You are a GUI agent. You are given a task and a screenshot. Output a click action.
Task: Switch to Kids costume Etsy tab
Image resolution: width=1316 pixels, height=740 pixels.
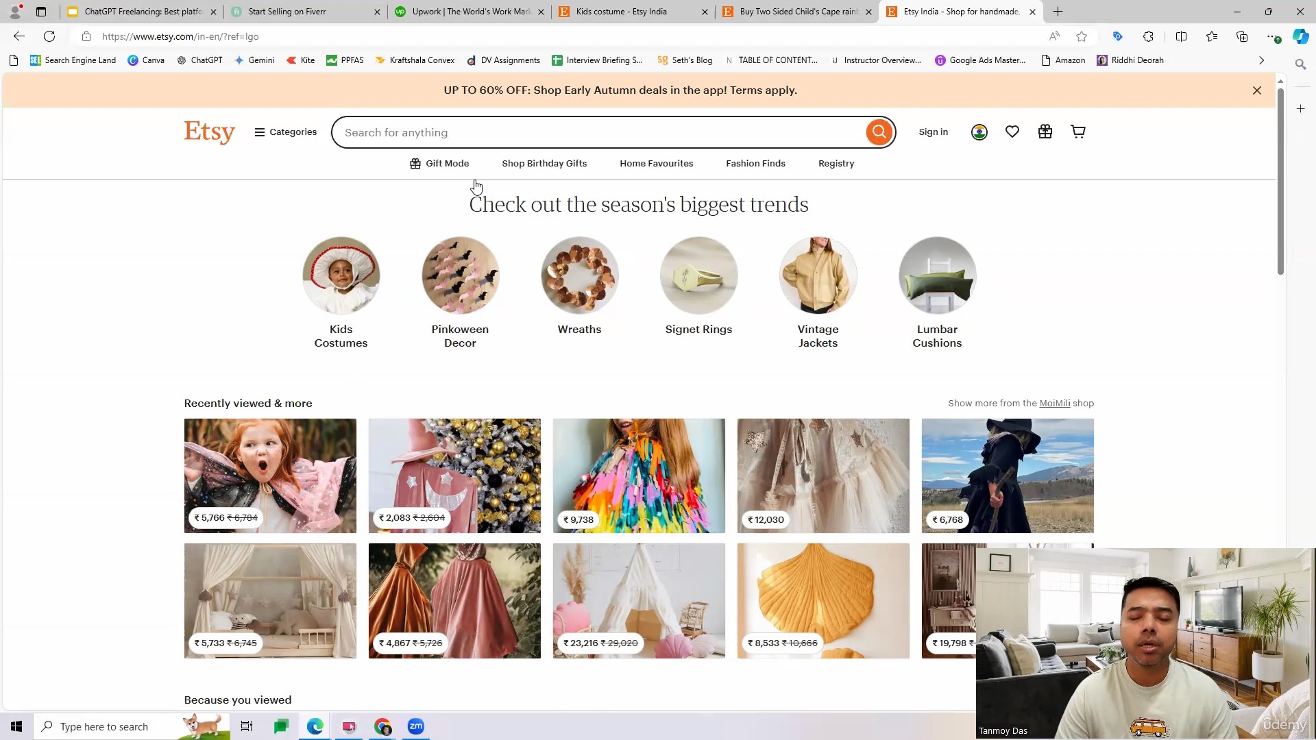(x=634, y=12)
